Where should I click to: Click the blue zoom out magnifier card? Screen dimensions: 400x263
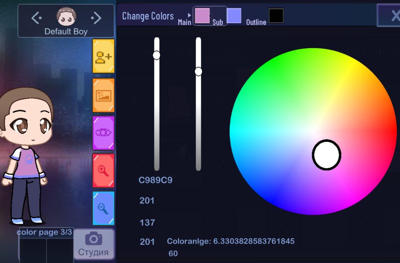click(x=103, y=208)
